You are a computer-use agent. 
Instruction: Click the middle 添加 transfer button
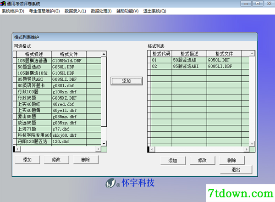126,81
